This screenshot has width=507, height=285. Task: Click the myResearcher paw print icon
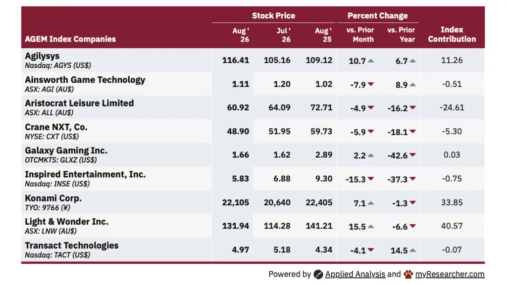(x=408, y=274)
